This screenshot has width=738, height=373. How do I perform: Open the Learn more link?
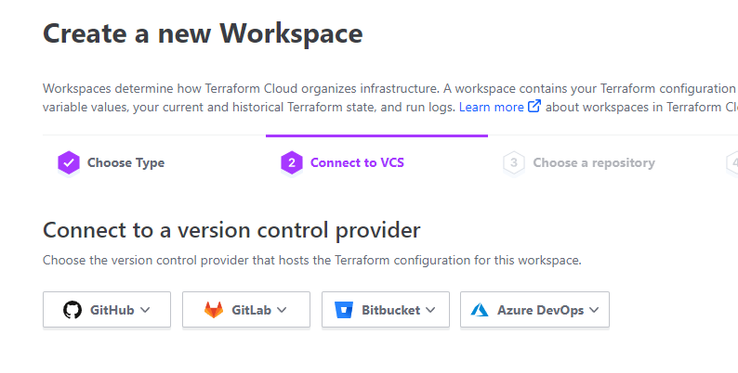(491, 107)
